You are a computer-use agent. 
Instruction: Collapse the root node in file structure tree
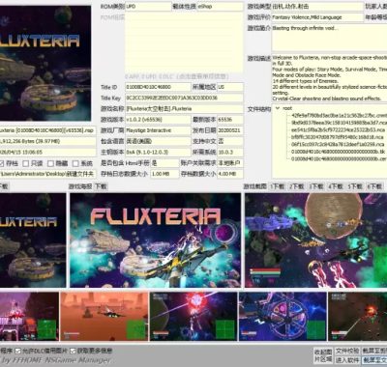click(x=278, y=108)
